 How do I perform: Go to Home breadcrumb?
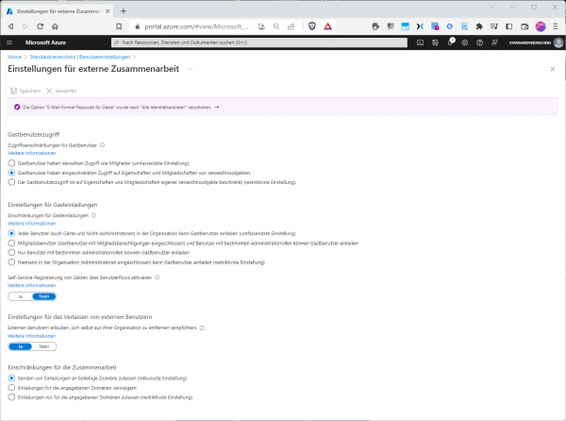point(15,57)
